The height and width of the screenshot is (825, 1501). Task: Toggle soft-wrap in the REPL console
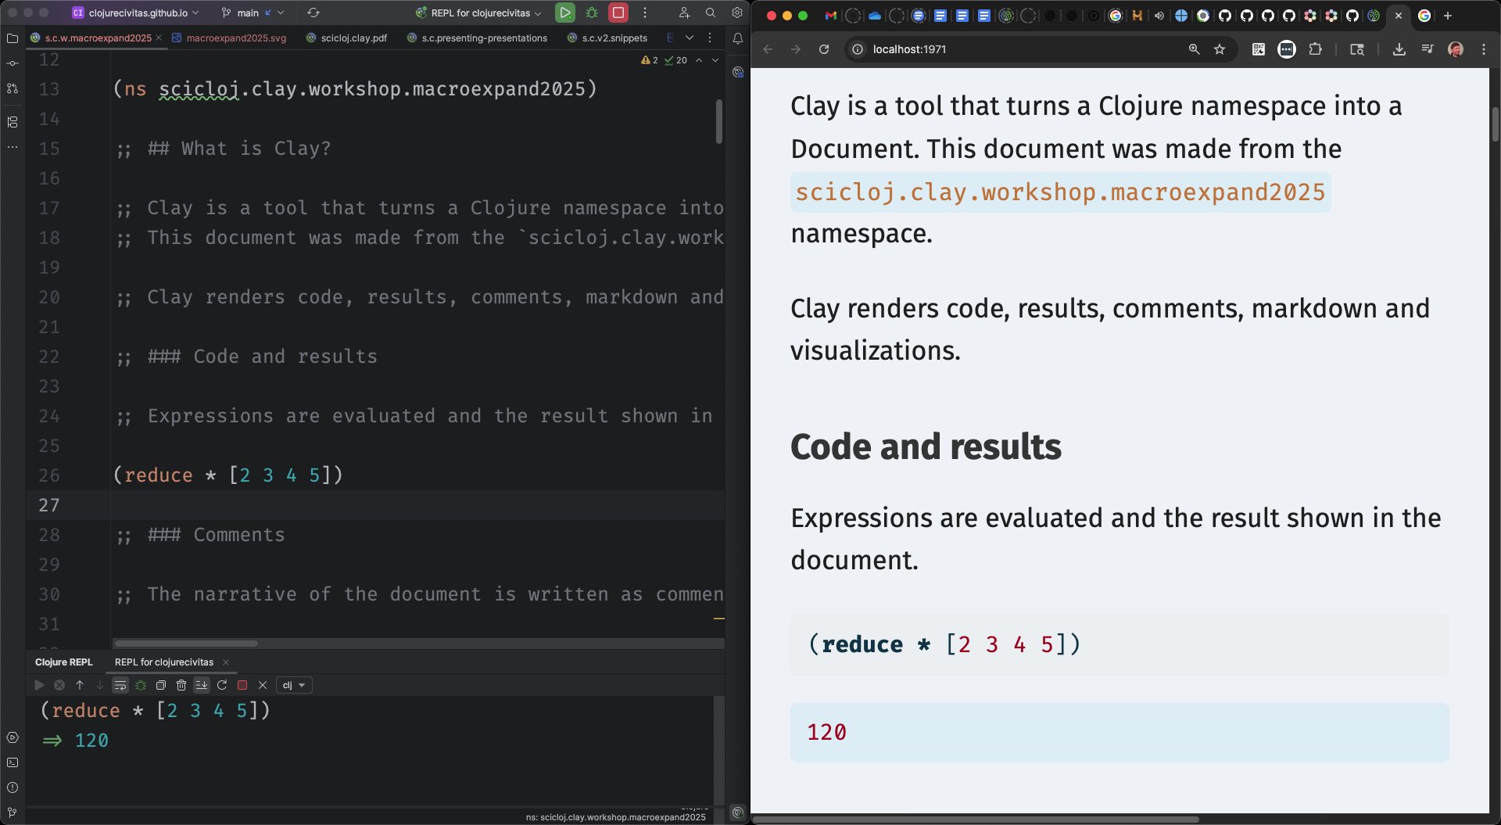pyautogui.click(x=120, y=685)
